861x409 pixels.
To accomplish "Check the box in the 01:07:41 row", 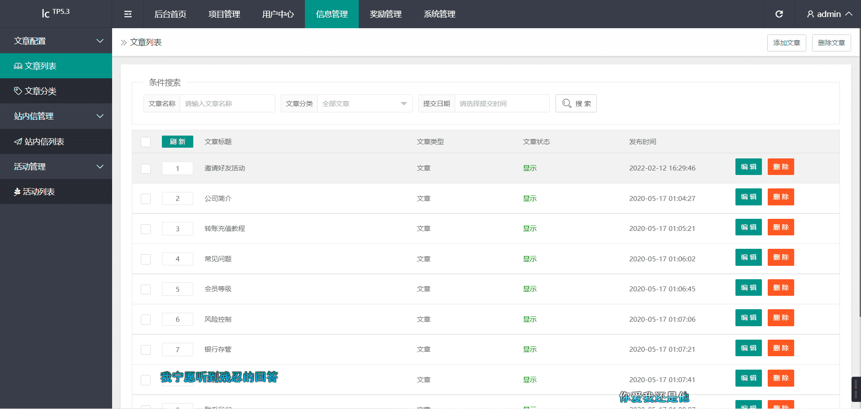I will [x=146, y=380].
